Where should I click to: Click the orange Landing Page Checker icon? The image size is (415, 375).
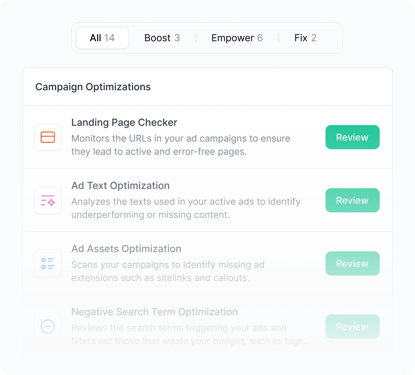coord(48,137)
